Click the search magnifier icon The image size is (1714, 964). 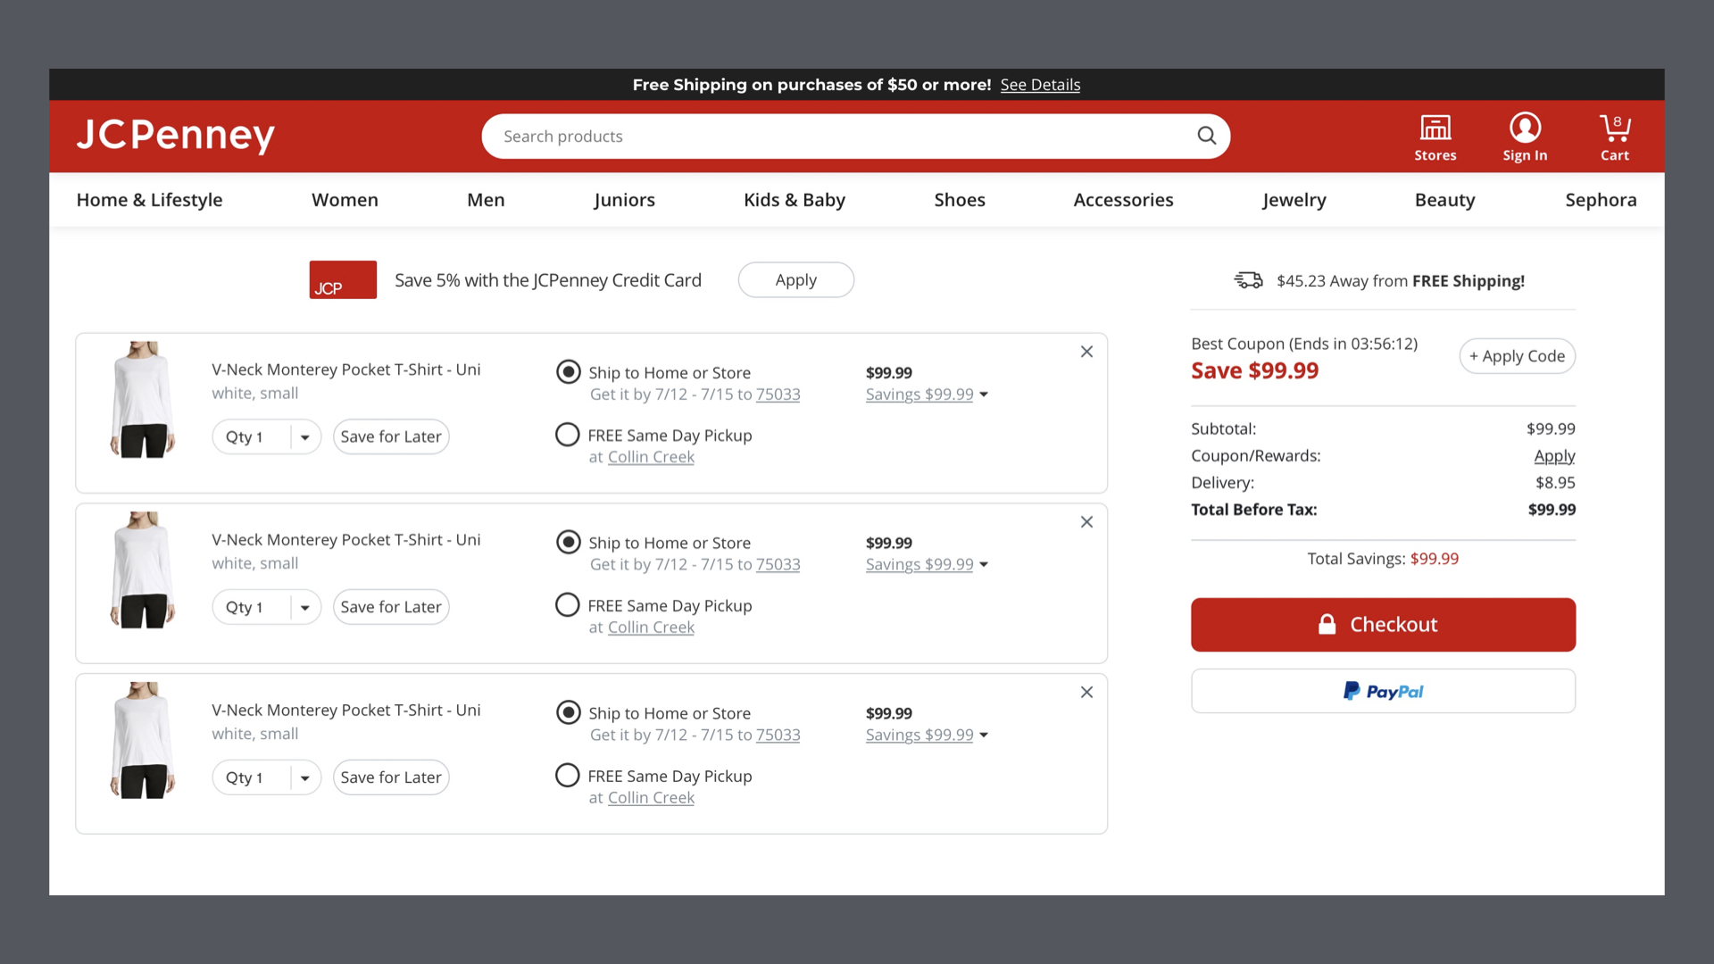click(x=1207, y=136)
